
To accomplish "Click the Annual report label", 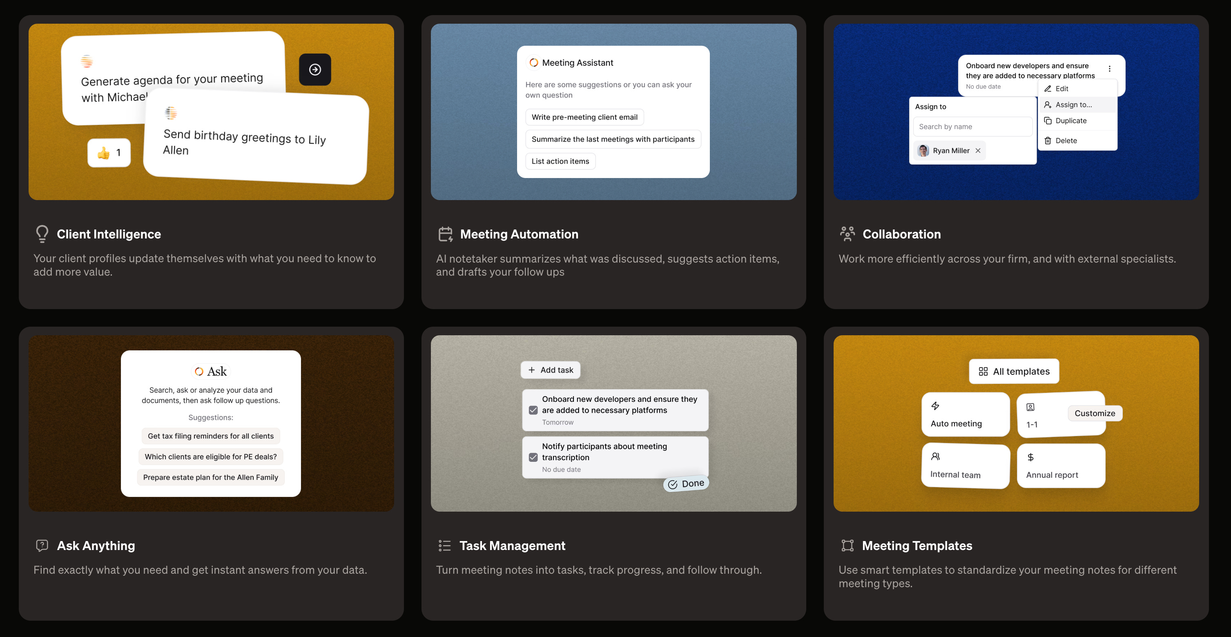I will 1052,475.
